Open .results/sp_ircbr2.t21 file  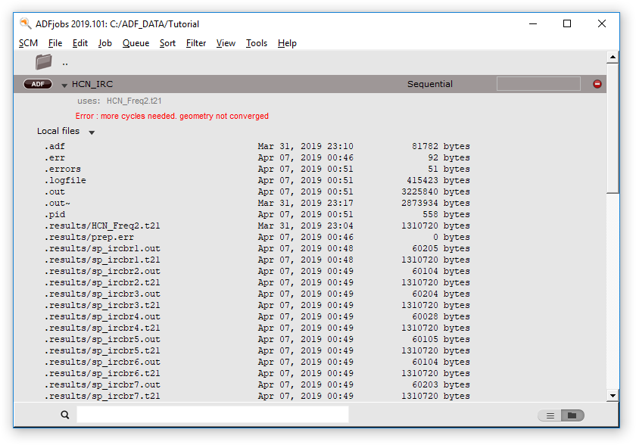[102, 282]
